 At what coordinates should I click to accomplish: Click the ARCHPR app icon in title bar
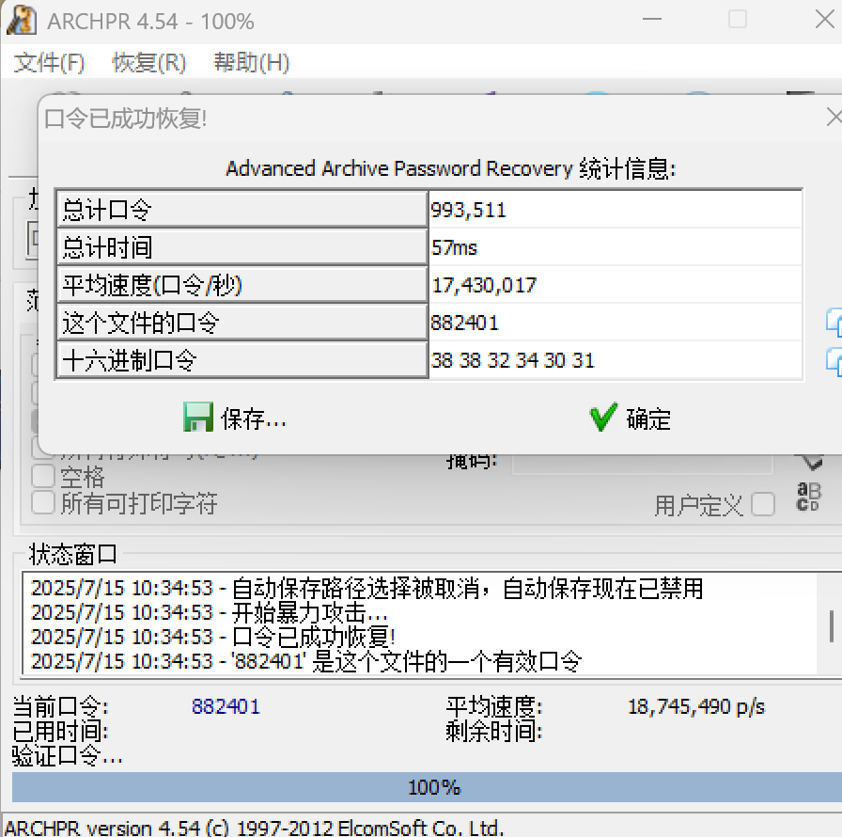coord(22,20)
